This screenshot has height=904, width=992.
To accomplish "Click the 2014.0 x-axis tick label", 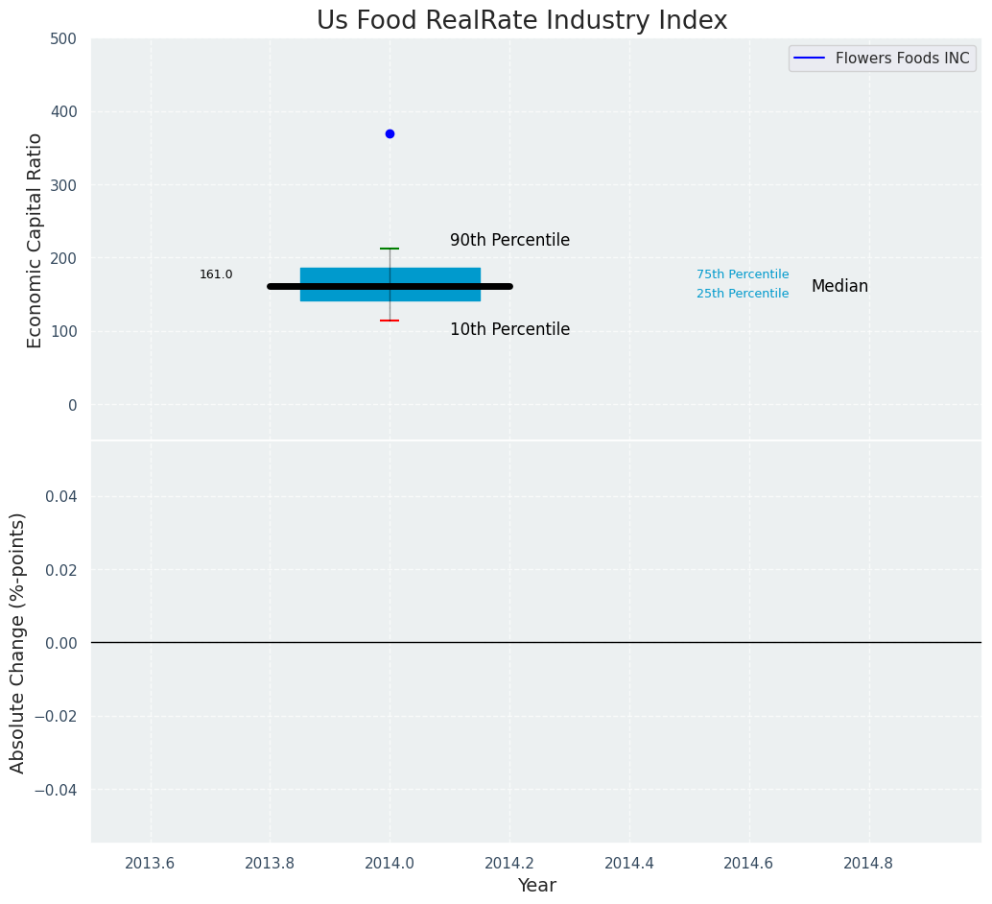I will (x=390, y=863).
